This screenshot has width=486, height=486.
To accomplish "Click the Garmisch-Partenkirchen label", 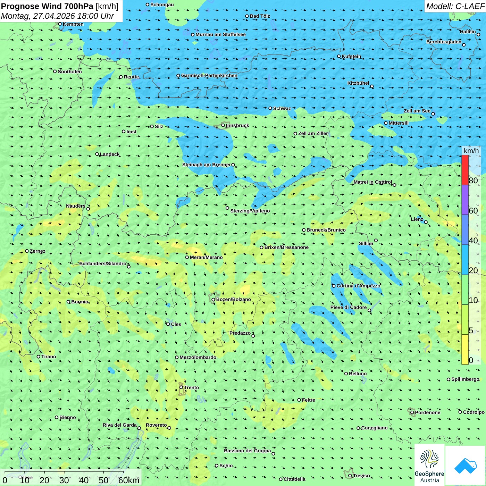I will [209, 75].
